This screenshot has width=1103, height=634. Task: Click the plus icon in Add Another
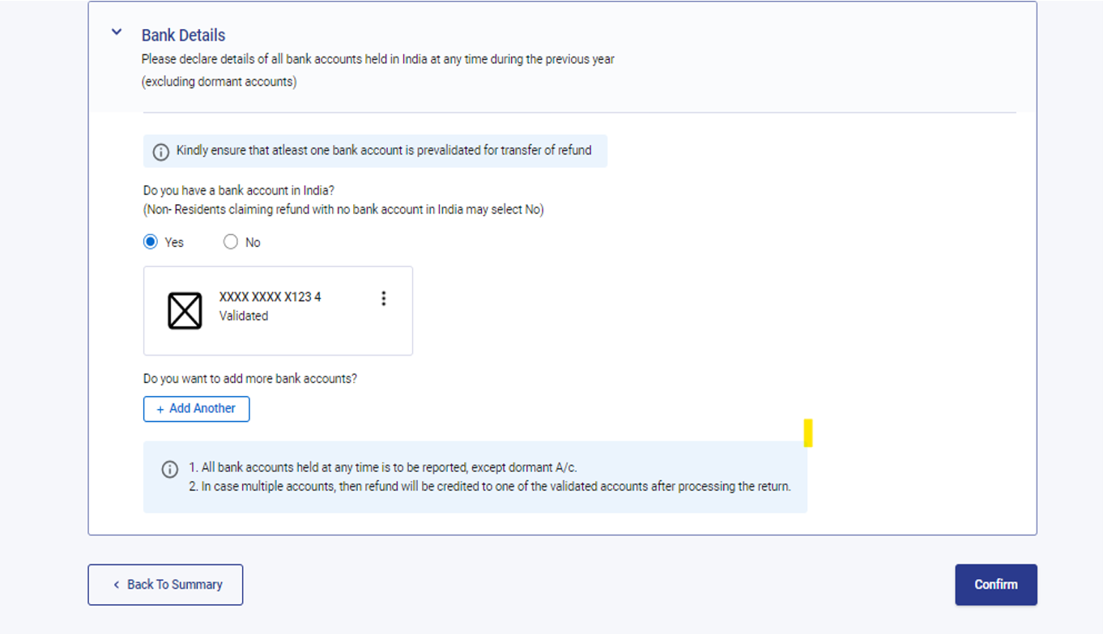[160, 410]
